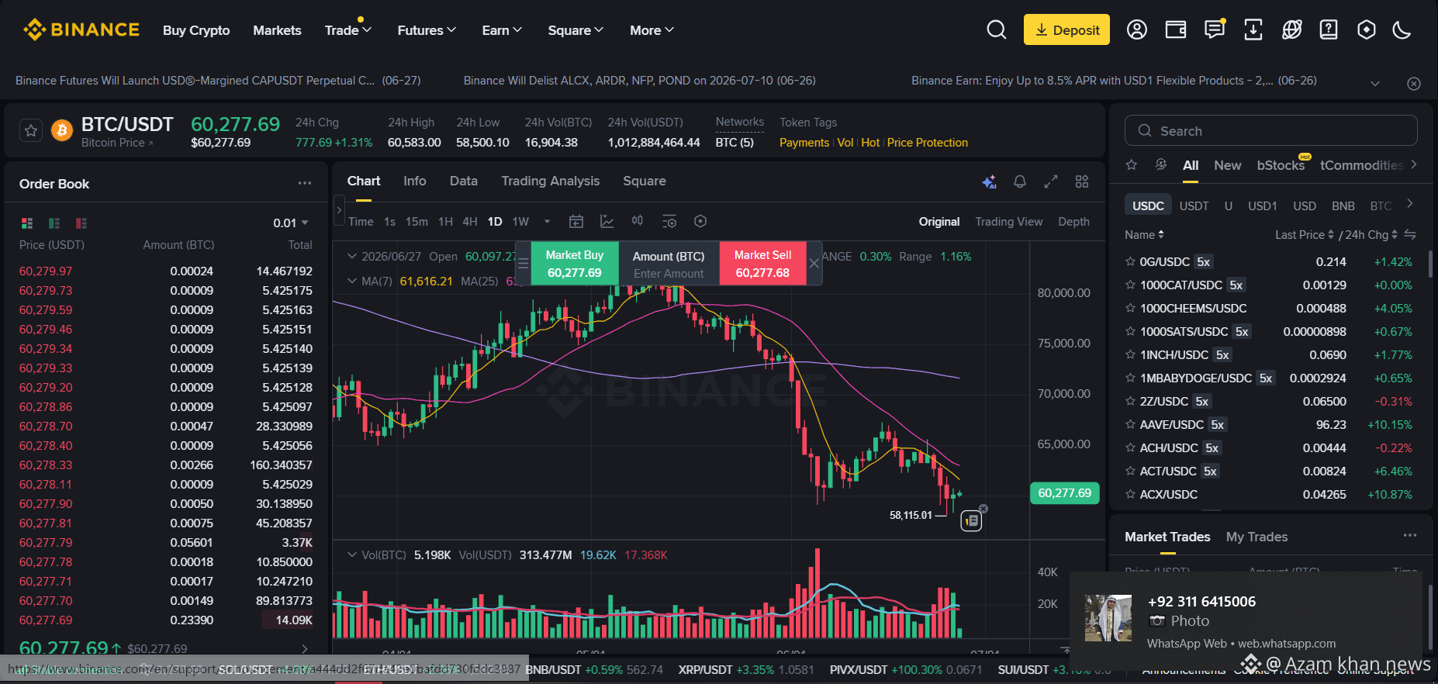
Task: Open the language globe icon
Action: pos(1292,30)
